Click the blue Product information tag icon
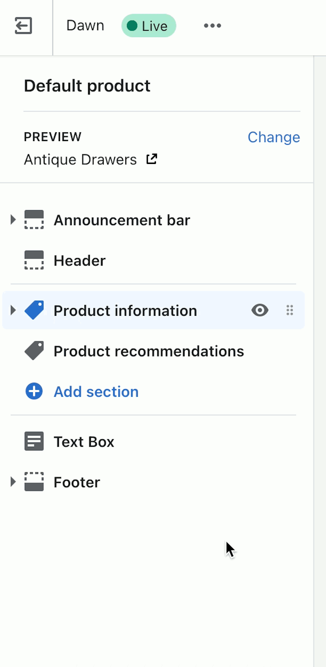The image size is (326, 667). (34, 310)
